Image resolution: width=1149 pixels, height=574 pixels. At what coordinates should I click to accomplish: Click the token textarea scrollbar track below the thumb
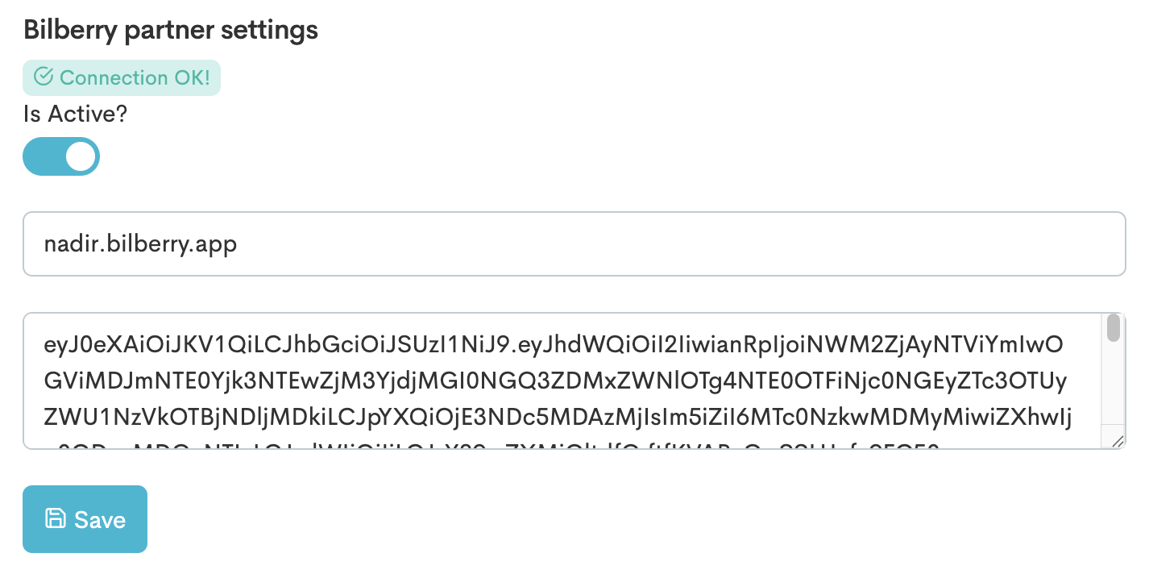(x=1113, y=387)
